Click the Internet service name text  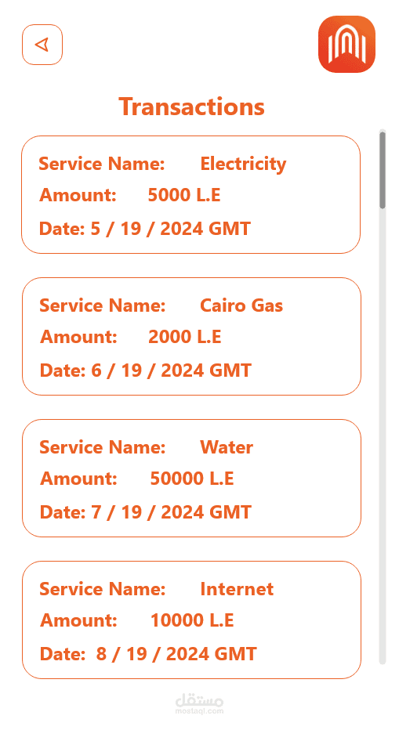click(237, 589)
